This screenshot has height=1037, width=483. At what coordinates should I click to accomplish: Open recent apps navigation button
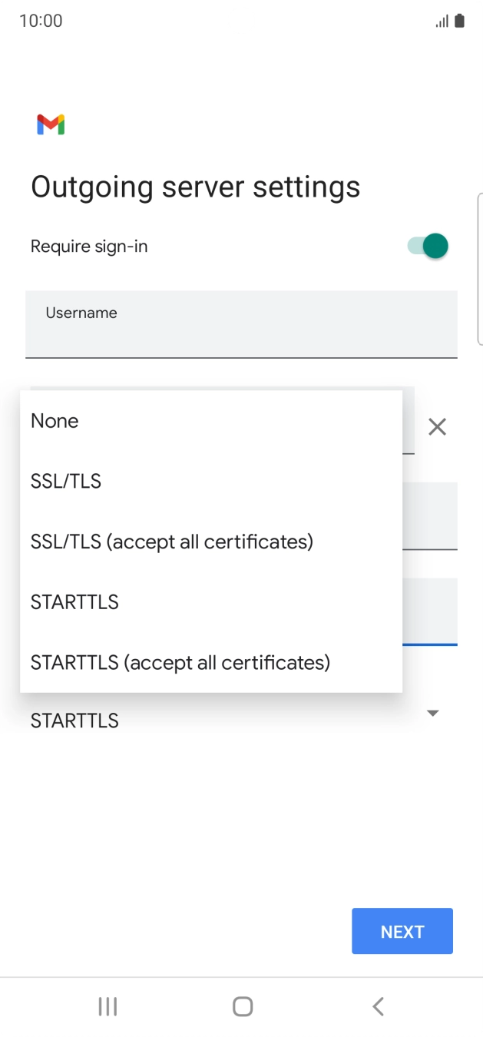point(108,1006)
